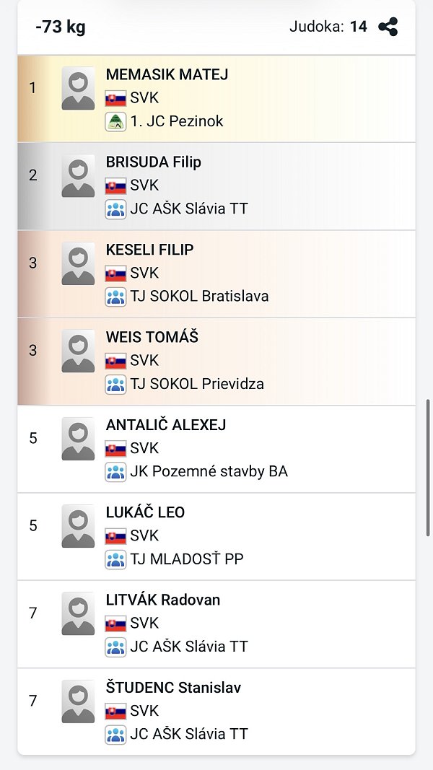Image resolution: width=433 pixels, height=770 pixels.
Task: Click Lukáč Leo's avatar image
Action: (x=78, y=526)
